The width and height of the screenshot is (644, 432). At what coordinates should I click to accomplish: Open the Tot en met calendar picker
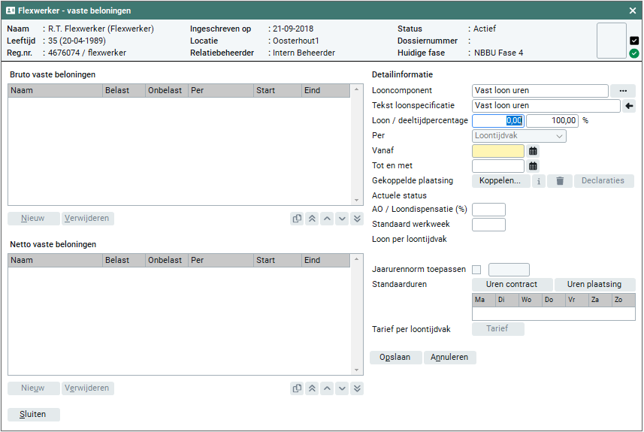[x=533, y=166]
